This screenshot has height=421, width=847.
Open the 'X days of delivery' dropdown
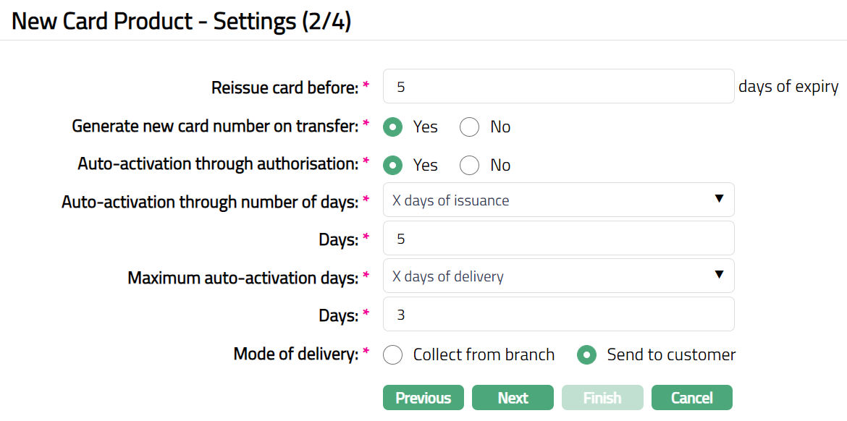[558, 276]
